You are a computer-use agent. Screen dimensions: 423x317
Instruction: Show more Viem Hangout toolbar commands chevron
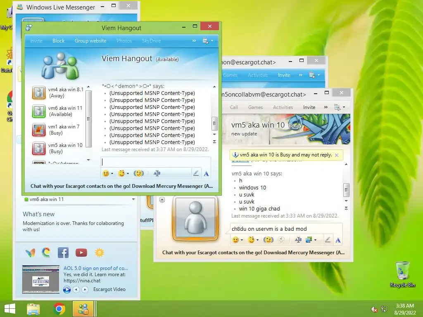coord(194,41)
